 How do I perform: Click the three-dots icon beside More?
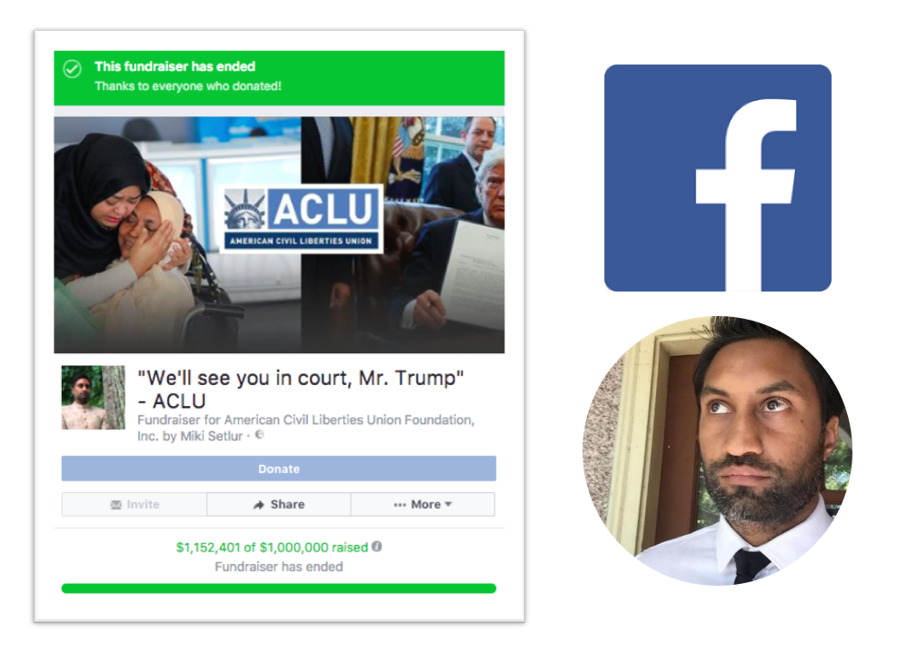point(400,504)
